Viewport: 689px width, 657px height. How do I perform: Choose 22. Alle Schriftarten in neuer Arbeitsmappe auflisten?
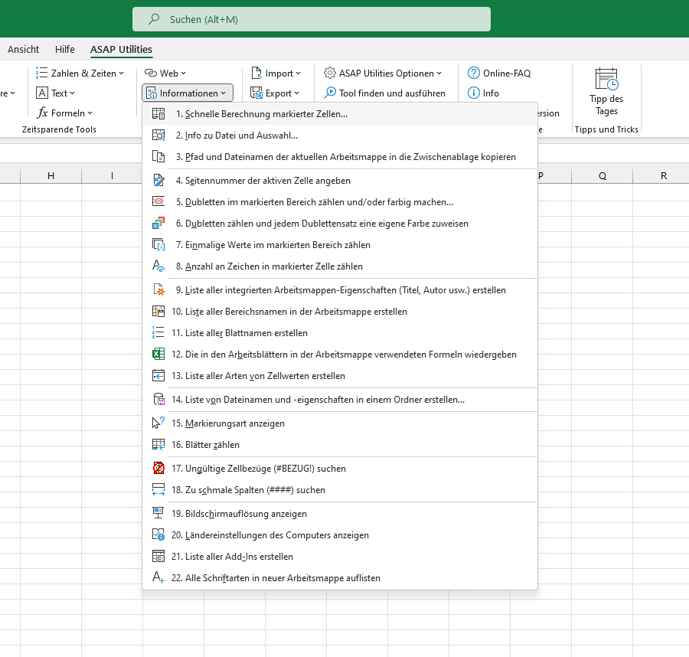(x=340, y=578)
